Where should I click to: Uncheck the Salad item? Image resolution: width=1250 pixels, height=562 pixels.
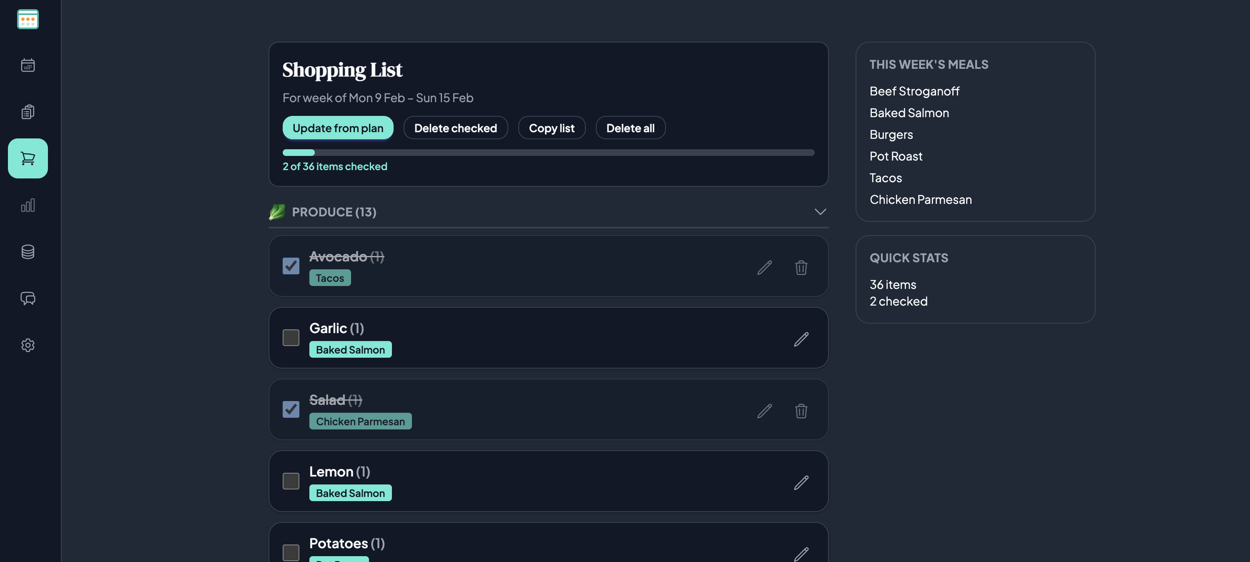coord(291,409)
